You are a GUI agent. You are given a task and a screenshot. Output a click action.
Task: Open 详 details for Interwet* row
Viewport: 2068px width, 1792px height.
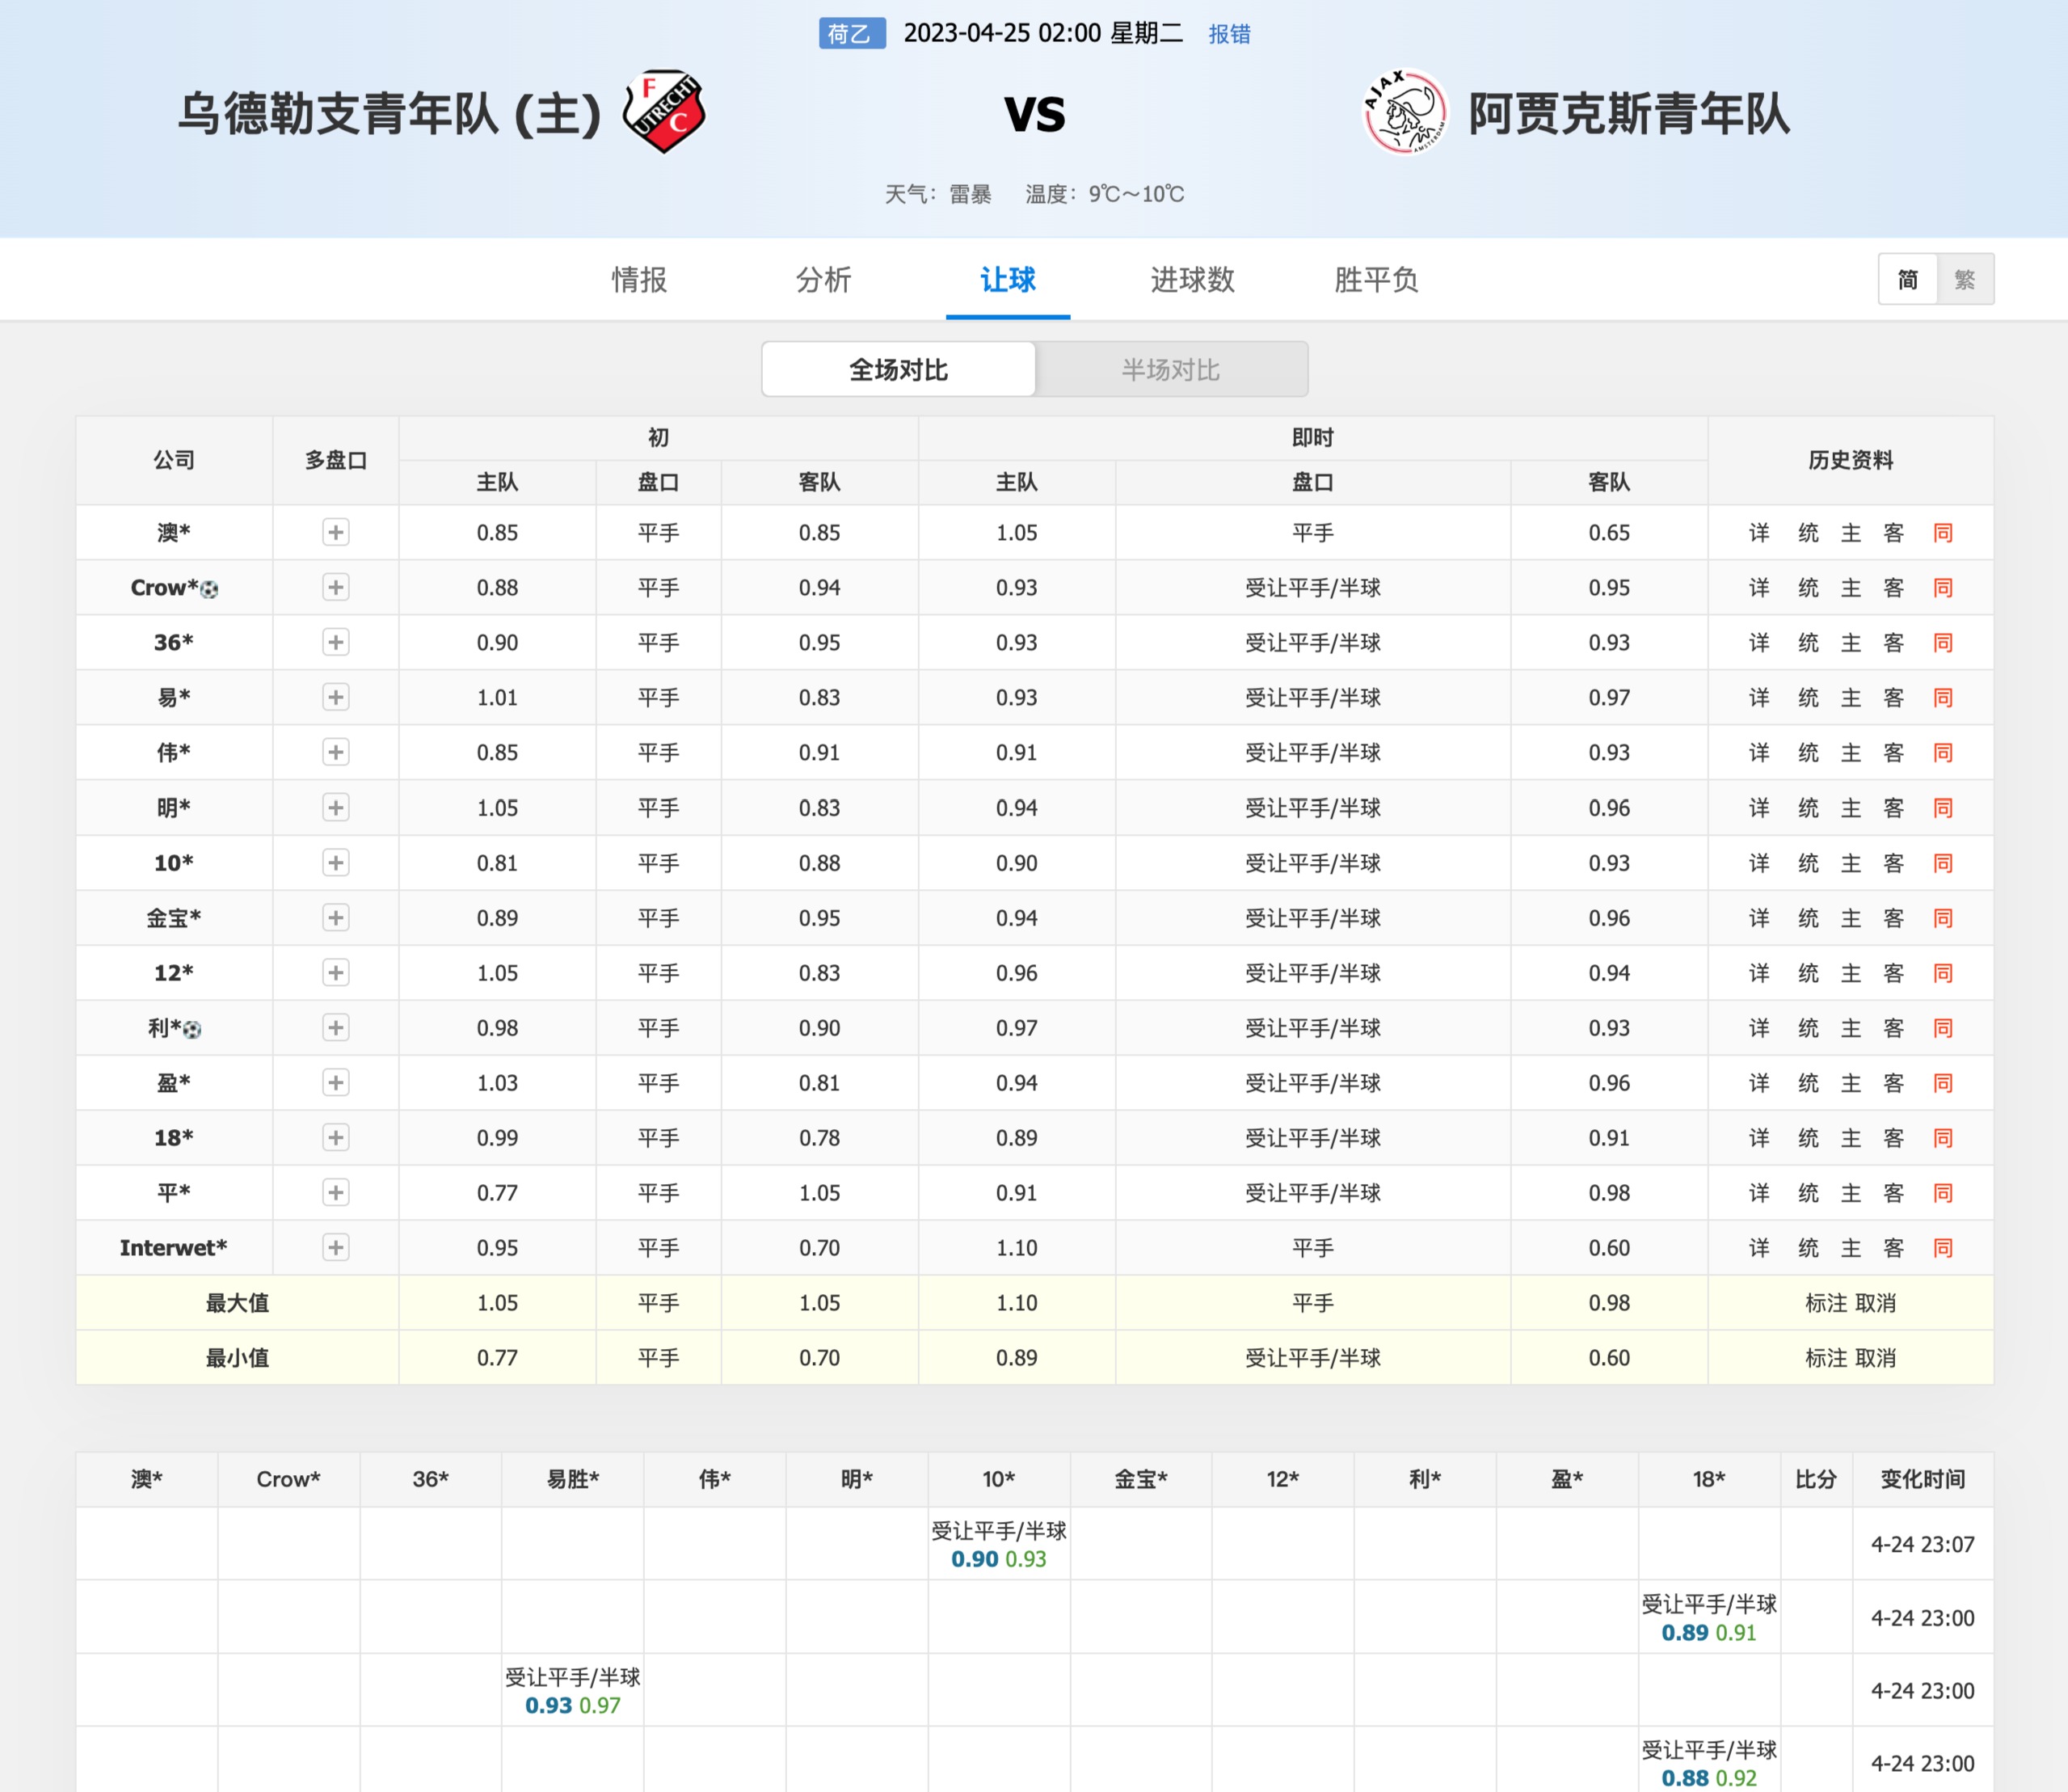[x=1759, y=1247]
